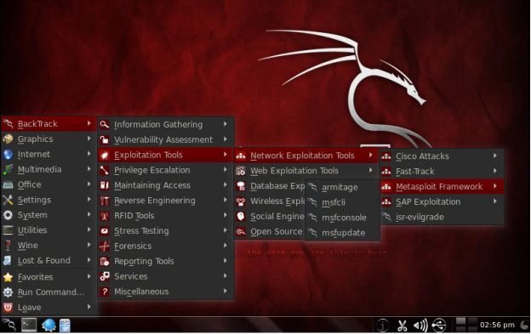This screenshot has height=334, width=531.
Task: Click the Miscellaneous question mark icon
Action: (x=105, y=292)
